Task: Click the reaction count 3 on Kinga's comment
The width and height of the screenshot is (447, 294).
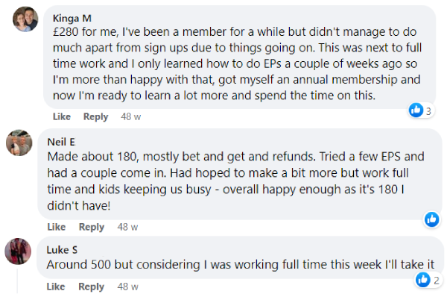Action: [428, 111]
